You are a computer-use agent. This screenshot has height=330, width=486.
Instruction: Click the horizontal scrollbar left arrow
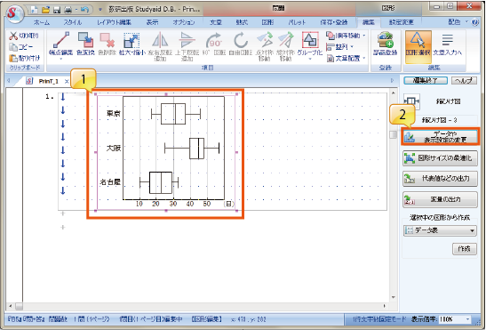pyautogui.click(x=11, y=306)
